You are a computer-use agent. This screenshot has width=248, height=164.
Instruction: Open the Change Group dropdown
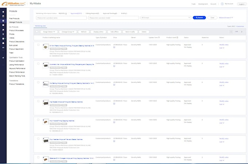[x=68, y=32]
